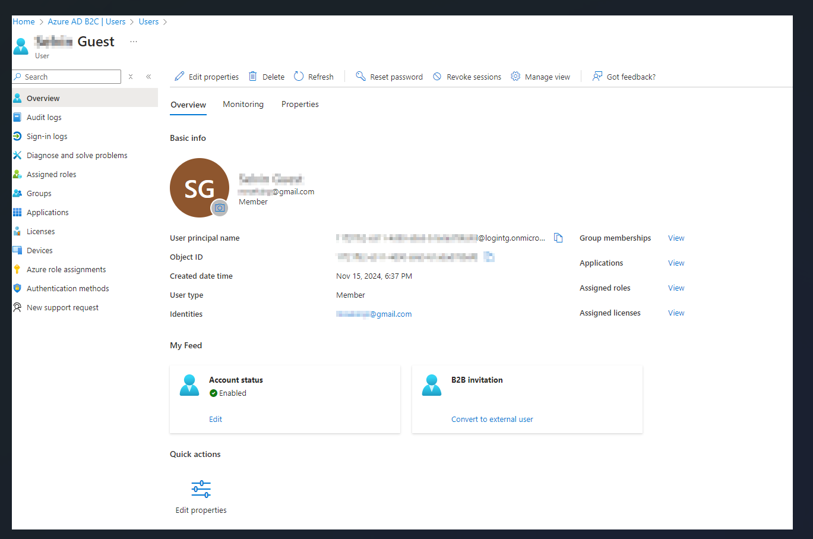View Group memberships link
Viewport: 813px width, 539px height.
pos(676,238)
